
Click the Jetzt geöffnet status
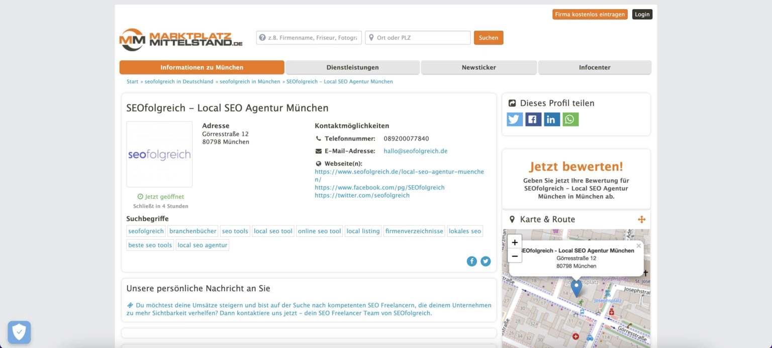pyautogui.click(x=161, y=197)
